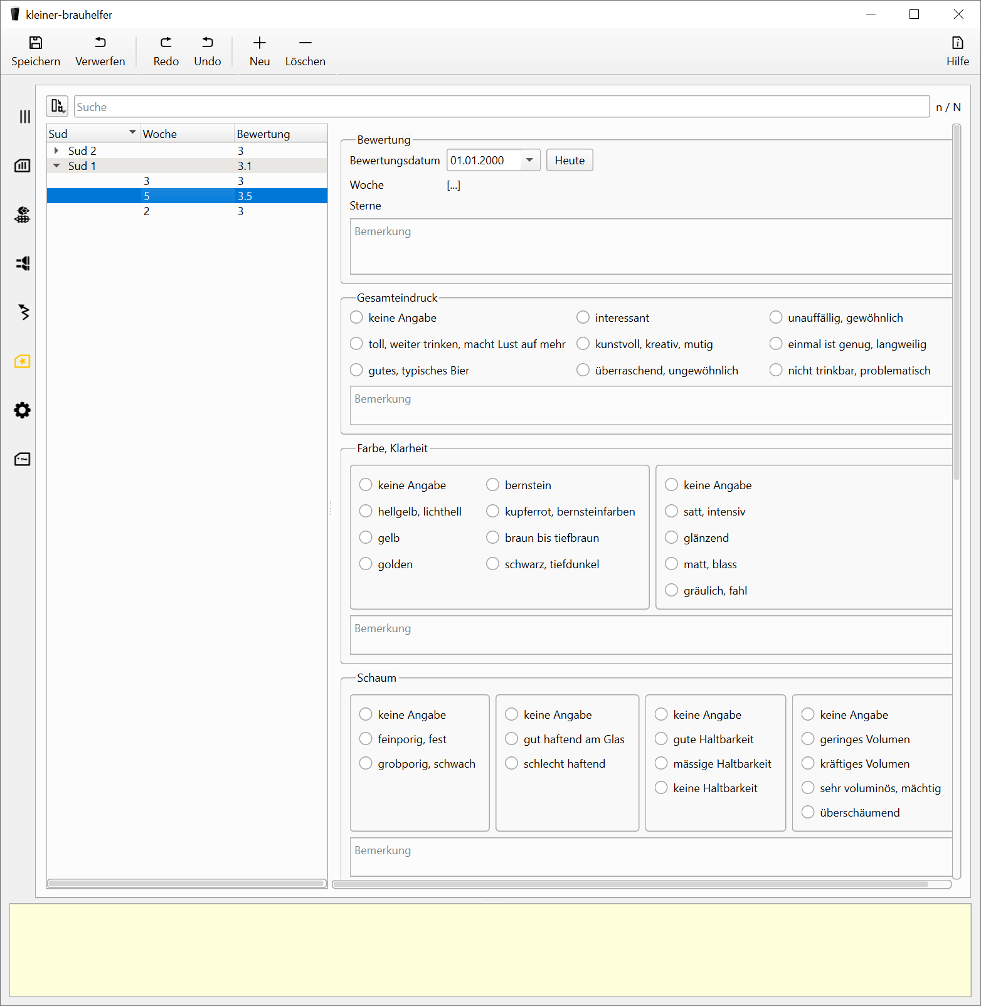Image resolution: width=981 pixels, height=1006 pixels.
Task: Click the Speichern save icon
Action: pyautogui.click(x=36, y=43)
